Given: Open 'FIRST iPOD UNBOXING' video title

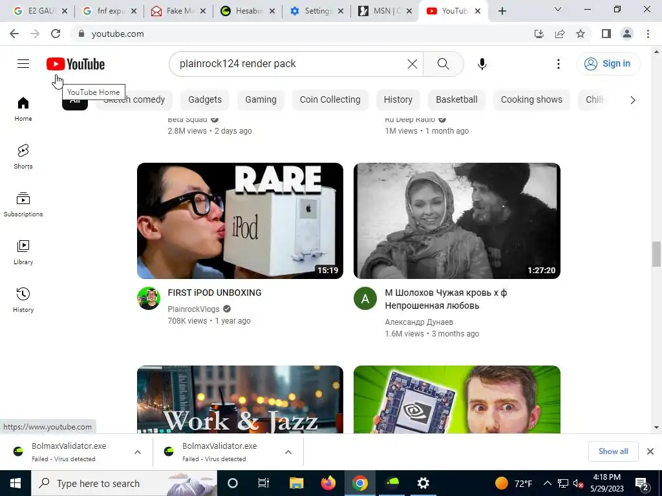Looking at the screenshot, I should click(x=215, y=293).
